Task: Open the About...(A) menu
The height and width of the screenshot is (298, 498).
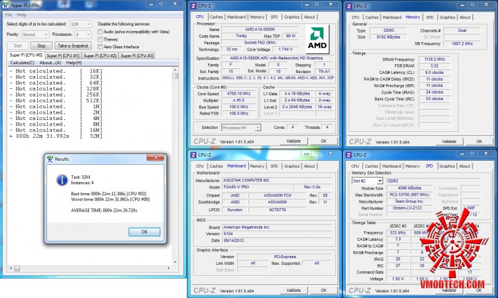Action: pos(50,63)
